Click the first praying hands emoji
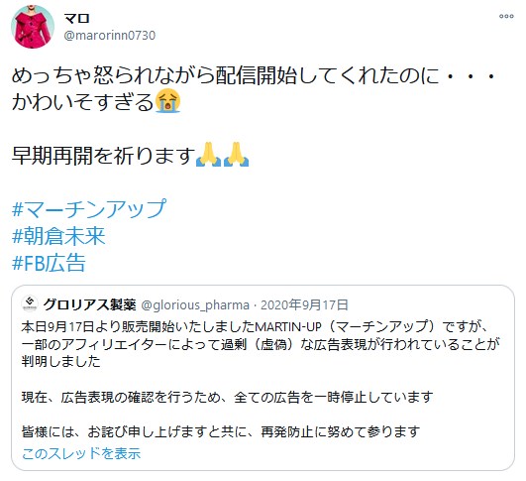Screen dimensions: 526x481 208,154
